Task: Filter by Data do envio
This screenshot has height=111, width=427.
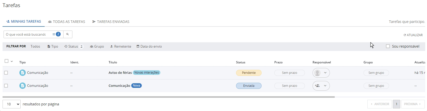Action: click(149, 46)
